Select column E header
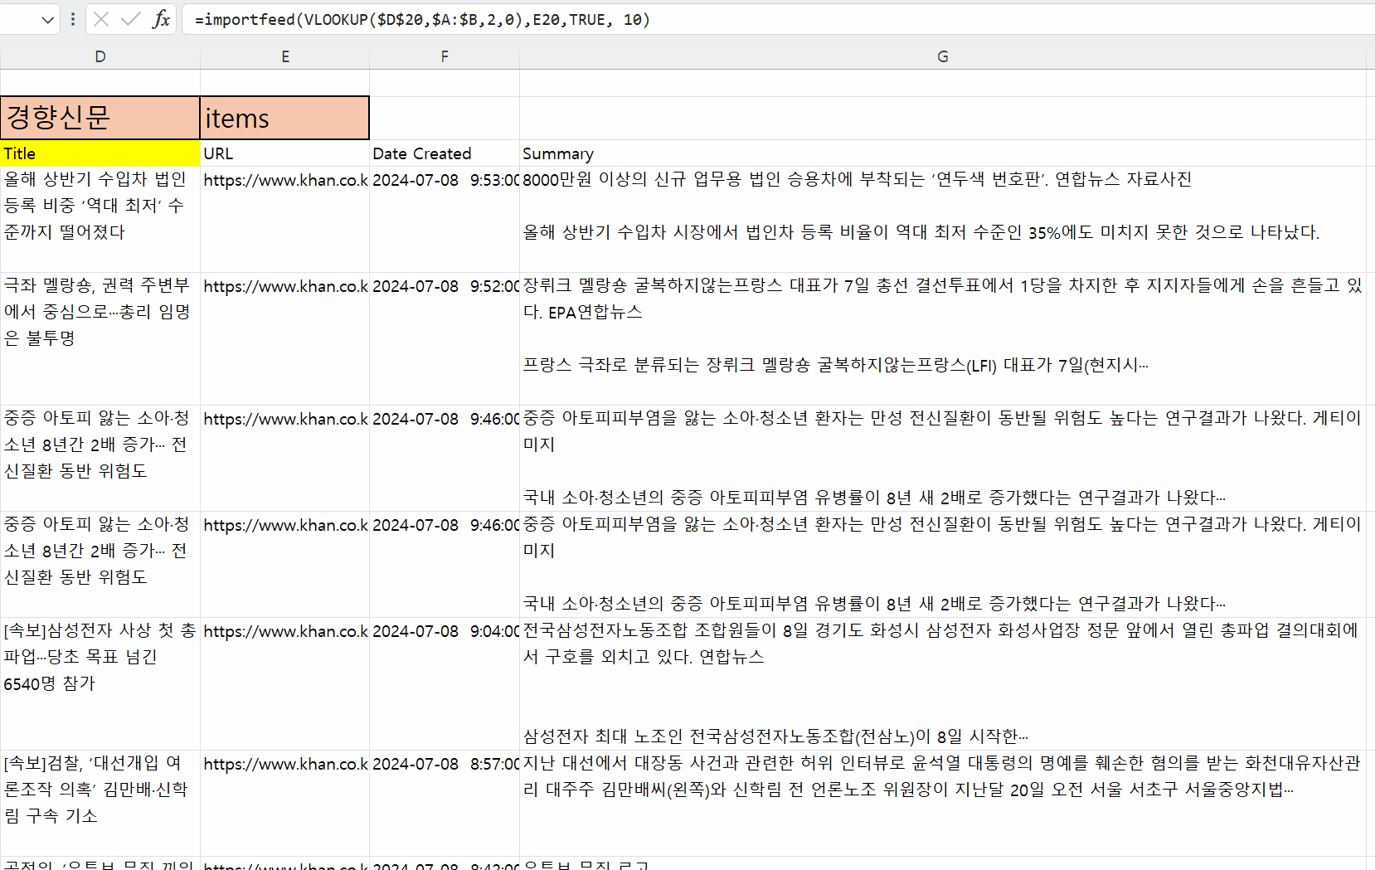 [x=285, y=56]
